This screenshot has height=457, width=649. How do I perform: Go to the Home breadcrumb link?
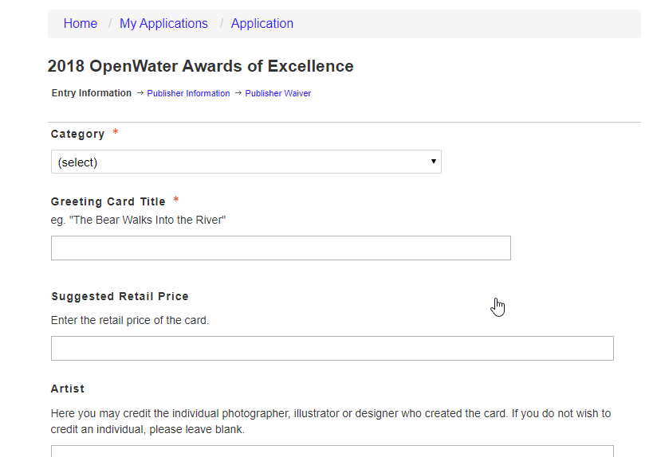[81, 24]
